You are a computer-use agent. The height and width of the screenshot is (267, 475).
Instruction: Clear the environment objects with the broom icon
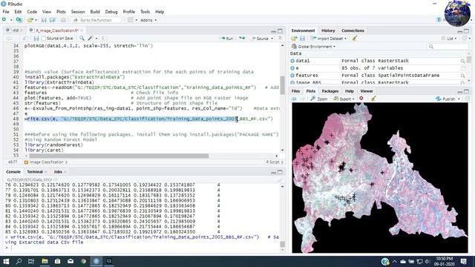coord(355,39)
